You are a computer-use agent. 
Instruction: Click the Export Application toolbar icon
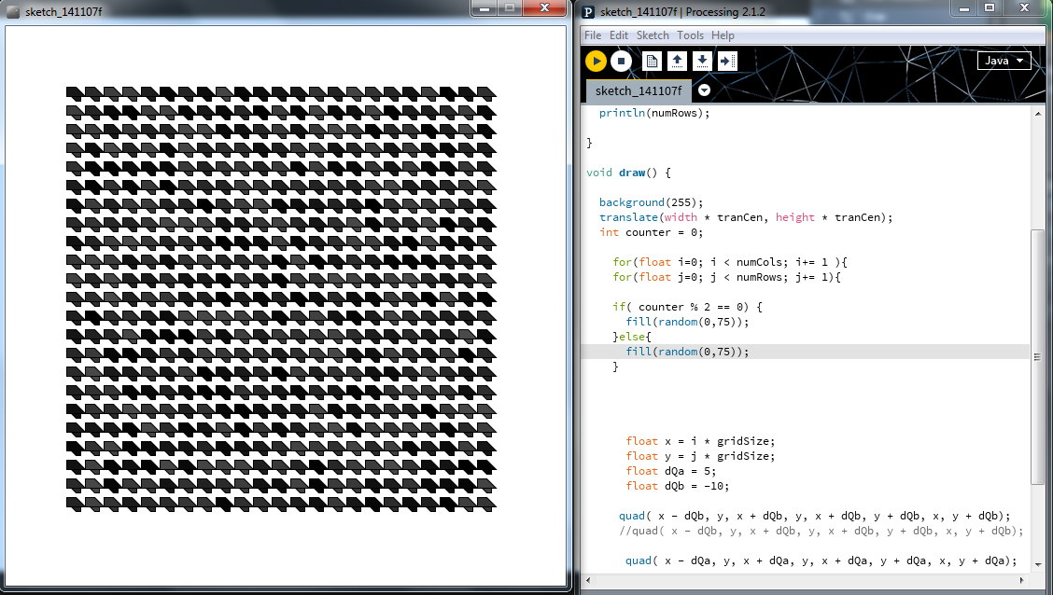pyautogui.click(x=727, y=62)
